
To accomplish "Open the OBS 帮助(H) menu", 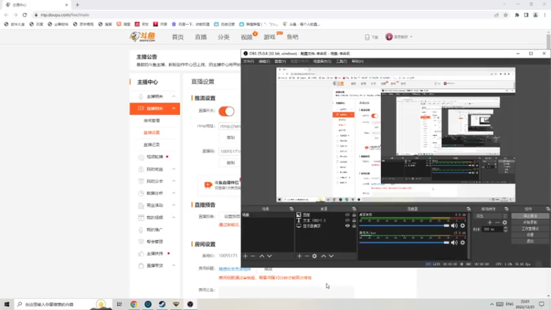I will coord(357,61).
